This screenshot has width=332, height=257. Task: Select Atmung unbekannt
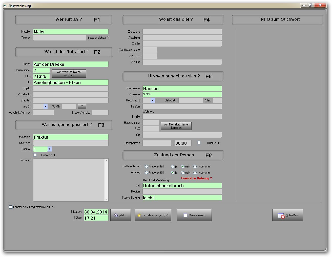click(195, 173)
